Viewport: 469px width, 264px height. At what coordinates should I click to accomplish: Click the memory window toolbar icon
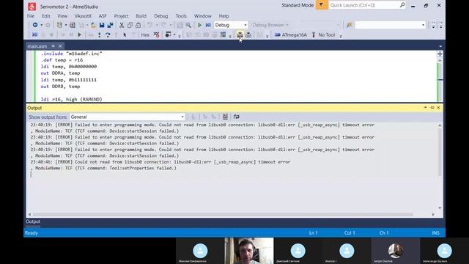click(x=223, y=35)
